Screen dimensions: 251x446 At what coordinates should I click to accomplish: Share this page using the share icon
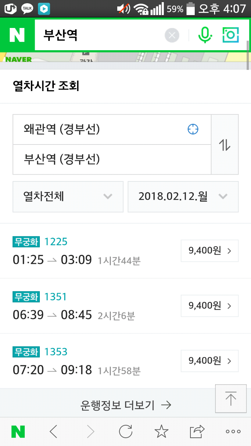(197, 432)
